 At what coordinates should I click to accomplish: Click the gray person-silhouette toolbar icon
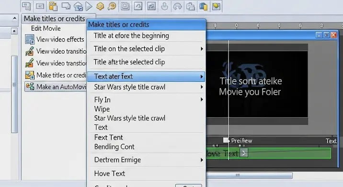point(164,6)
